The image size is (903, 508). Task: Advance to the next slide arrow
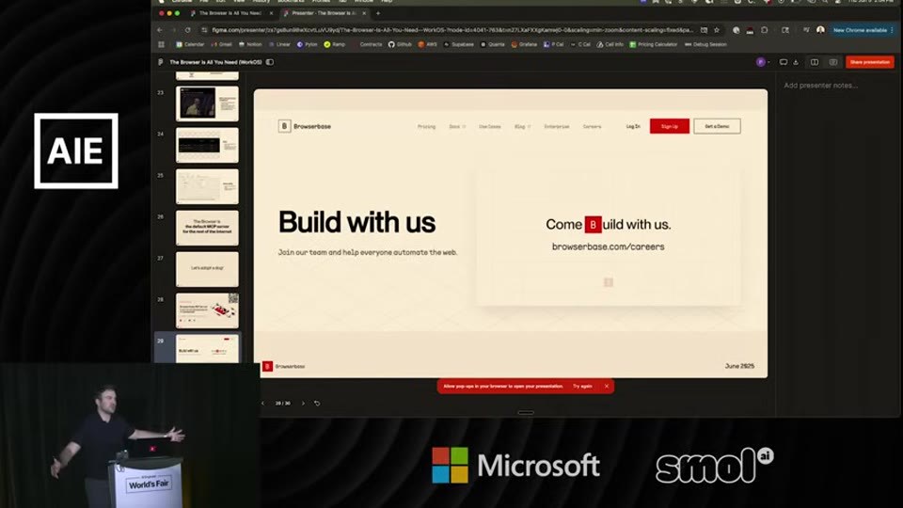[303, 404]
